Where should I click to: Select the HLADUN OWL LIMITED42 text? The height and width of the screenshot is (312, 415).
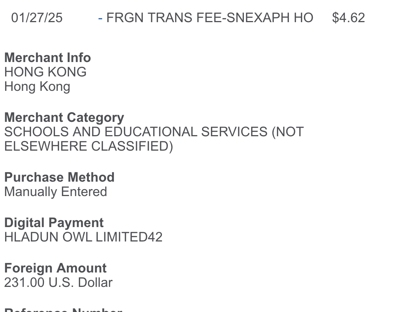[x=83, y=237]
